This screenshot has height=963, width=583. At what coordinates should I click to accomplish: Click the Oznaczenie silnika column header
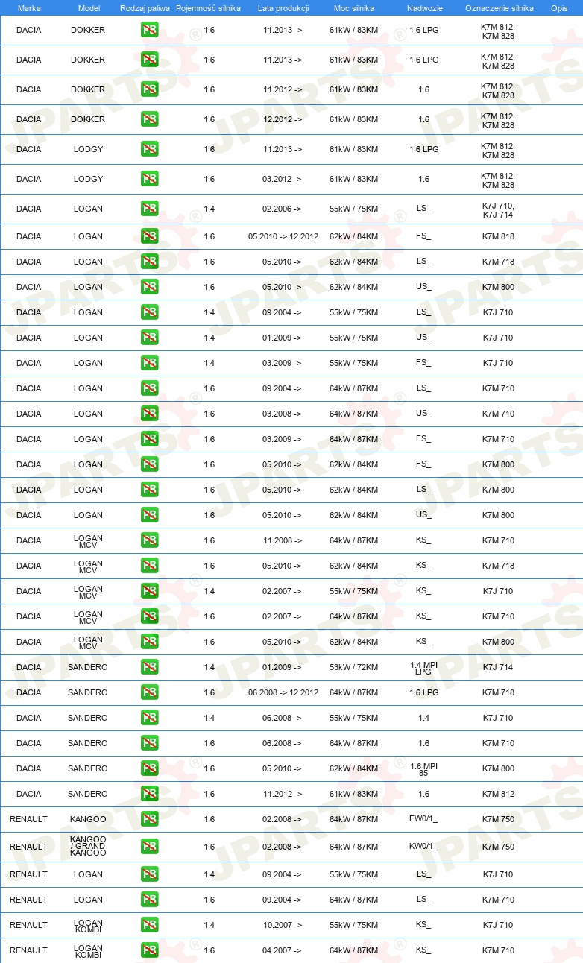(x=499, y=8)
